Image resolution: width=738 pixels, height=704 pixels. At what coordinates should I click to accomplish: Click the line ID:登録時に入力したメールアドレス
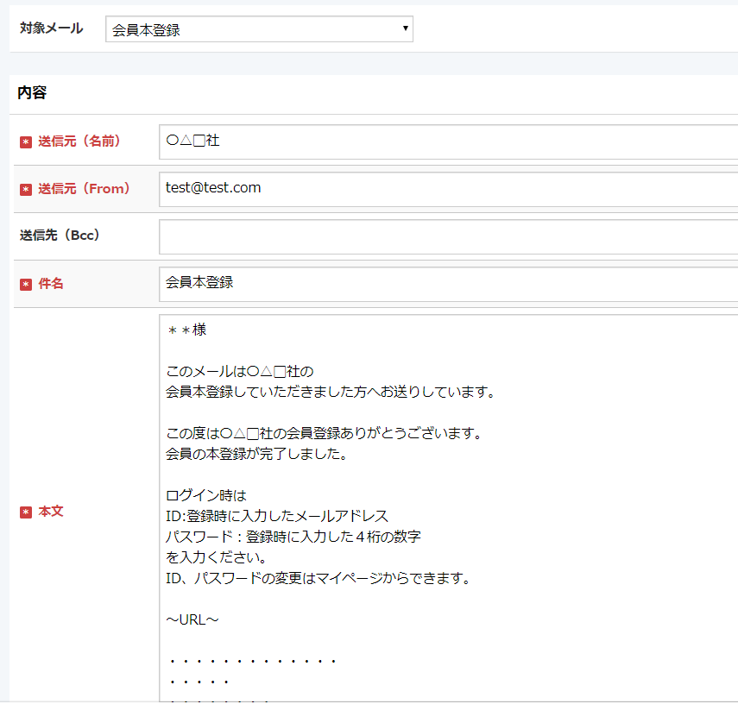click(x=277, y=516)
